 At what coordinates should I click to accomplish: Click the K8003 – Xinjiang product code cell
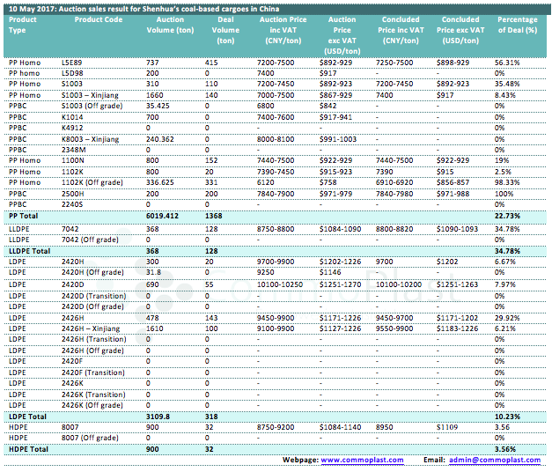click(94, 138)
